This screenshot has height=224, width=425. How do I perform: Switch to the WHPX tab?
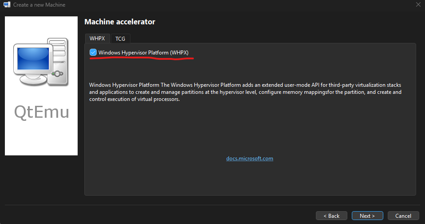point(97,39)
